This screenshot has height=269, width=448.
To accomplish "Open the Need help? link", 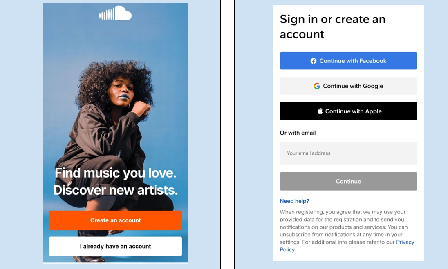I will tap(294, 201).
